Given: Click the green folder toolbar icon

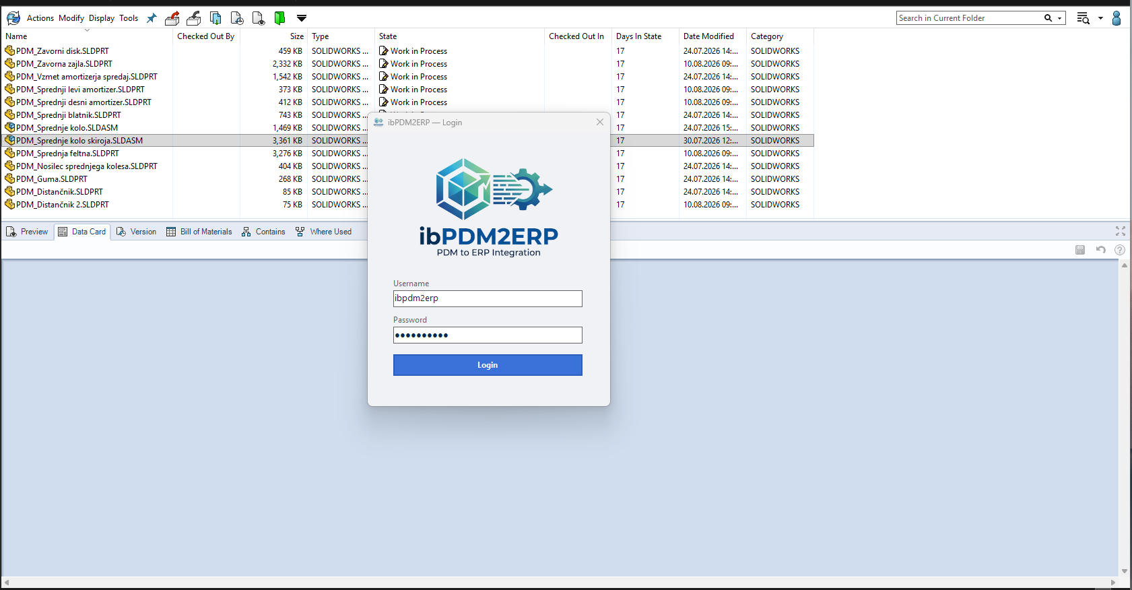Looking at the screenshot, I should click(279, 18).
